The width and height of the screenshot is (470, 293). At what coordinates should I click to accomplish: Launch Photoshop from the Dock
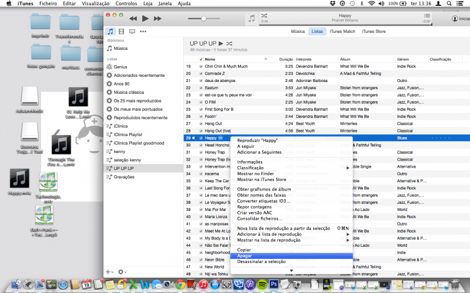coord(274,284)
